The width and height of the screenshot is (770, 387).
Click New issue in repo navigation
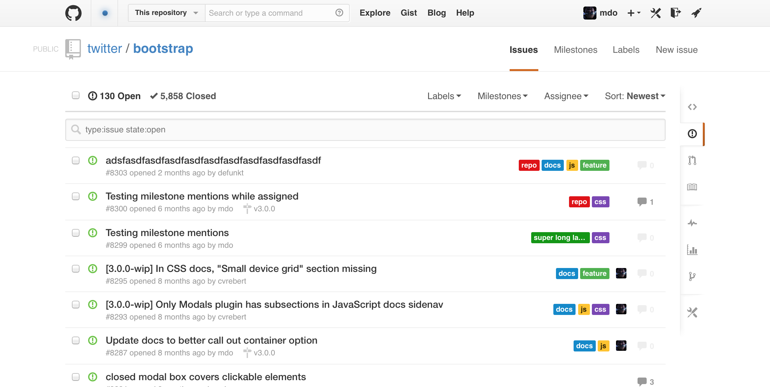click(x=677, y=50)
